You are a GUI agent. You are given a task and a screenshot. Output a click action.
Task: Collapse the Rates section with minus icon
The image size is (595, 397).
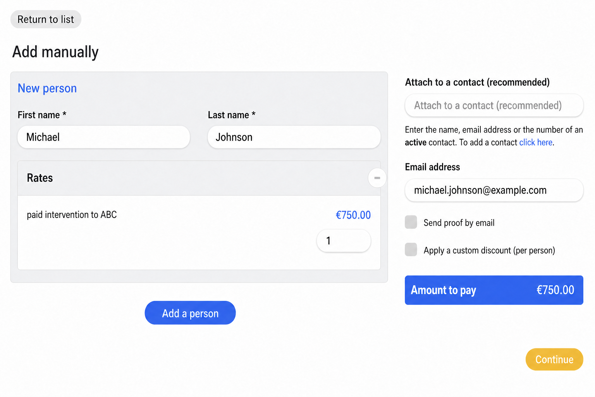pos(377,178)
